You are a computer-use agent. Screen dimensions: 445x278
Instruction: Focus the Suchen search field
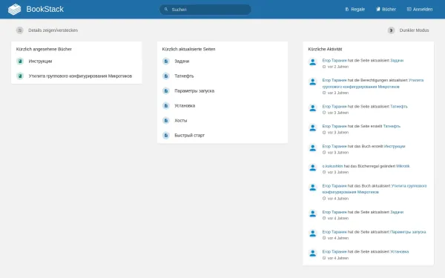point(205,10)
